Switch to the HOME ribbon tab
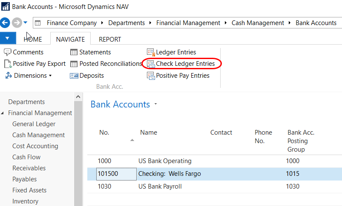 (33, 40)
